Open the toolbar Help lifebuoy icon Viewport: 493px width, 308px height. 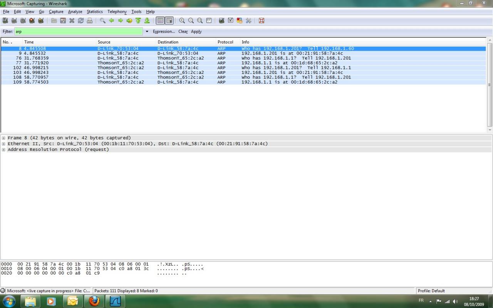pyautogui.click(x=262, y=20)
